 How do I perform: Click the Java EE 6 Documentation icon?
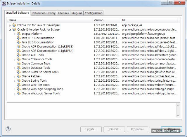tap(19, 42)
